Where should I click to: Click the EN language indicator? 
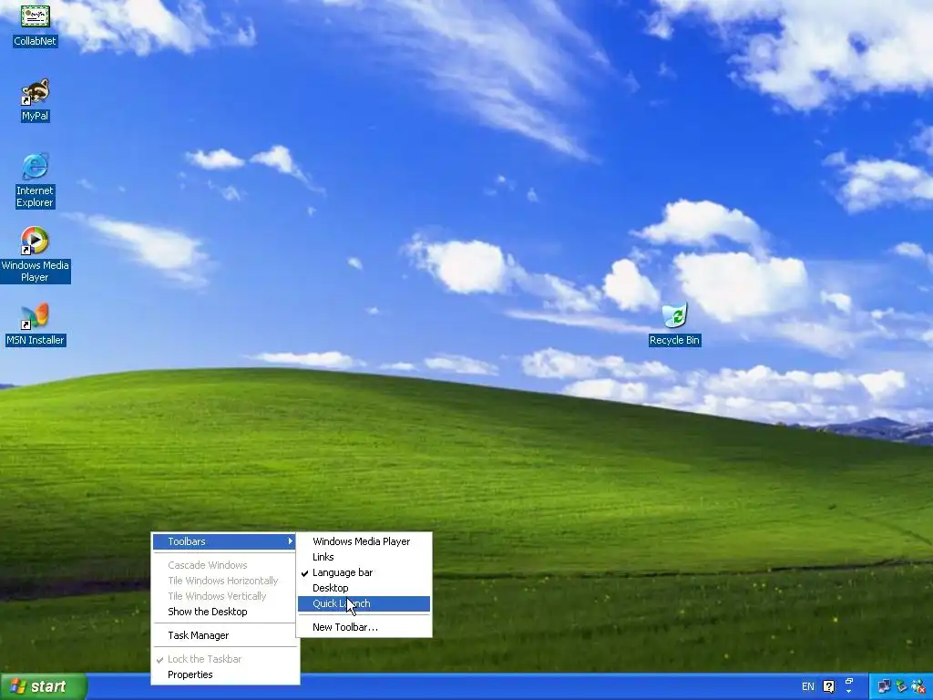pyautogui.click(x=808, y=686)
